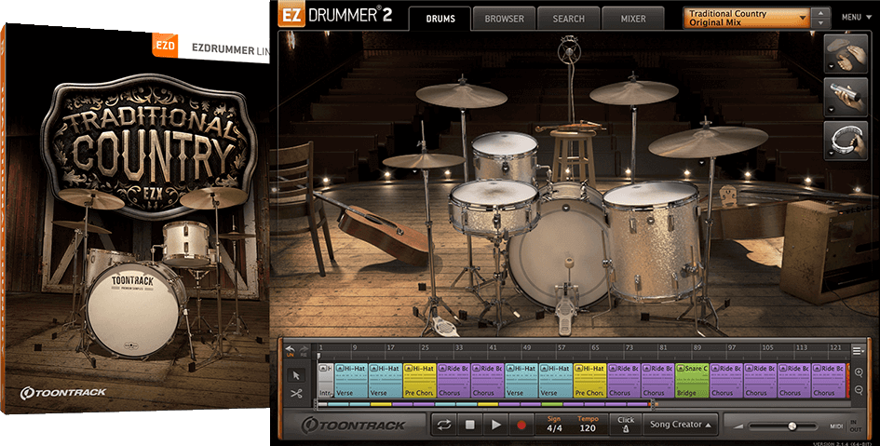
Task: Trigger the shaker percussion slot
Action: click(x=846, y=96)
